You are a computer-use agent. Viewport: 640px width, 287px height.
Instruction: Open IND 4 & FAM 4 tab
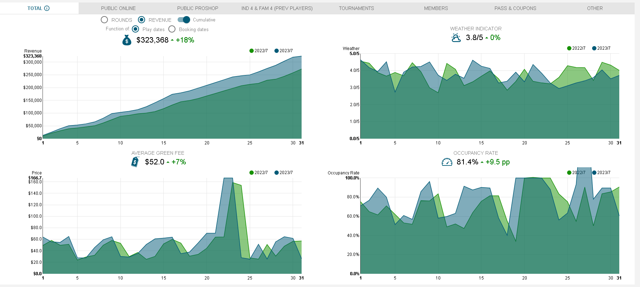tap(277, 8)
